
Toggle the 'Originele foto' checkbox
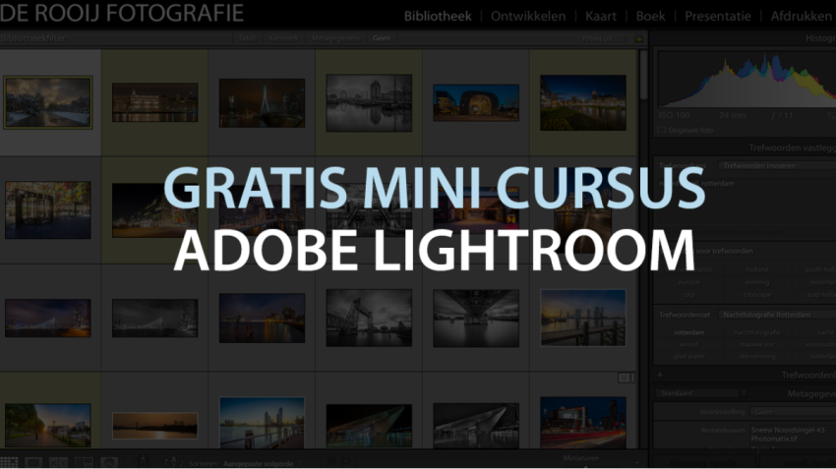[x=662, y=130]
